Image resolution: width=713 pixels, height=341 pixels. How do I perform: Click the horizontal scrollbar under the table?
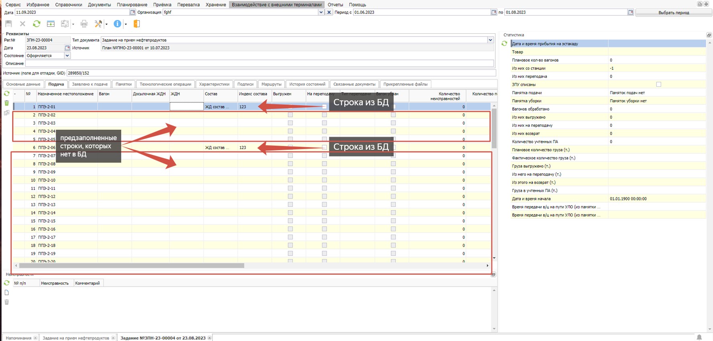click(x=132, y=265)
